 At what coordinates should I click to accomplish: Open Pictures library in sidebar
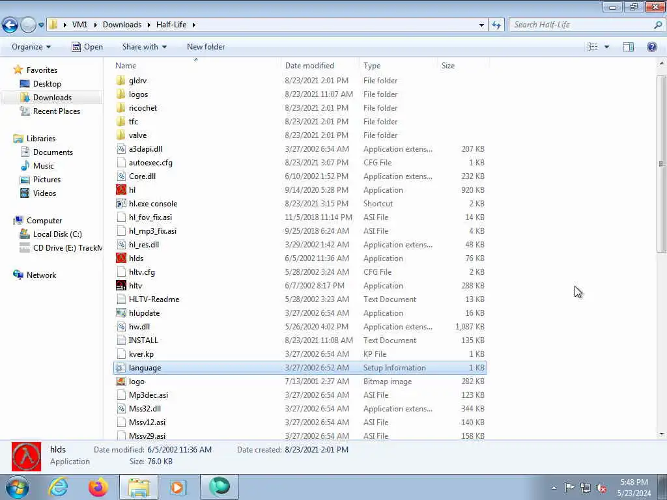[47, 180]
